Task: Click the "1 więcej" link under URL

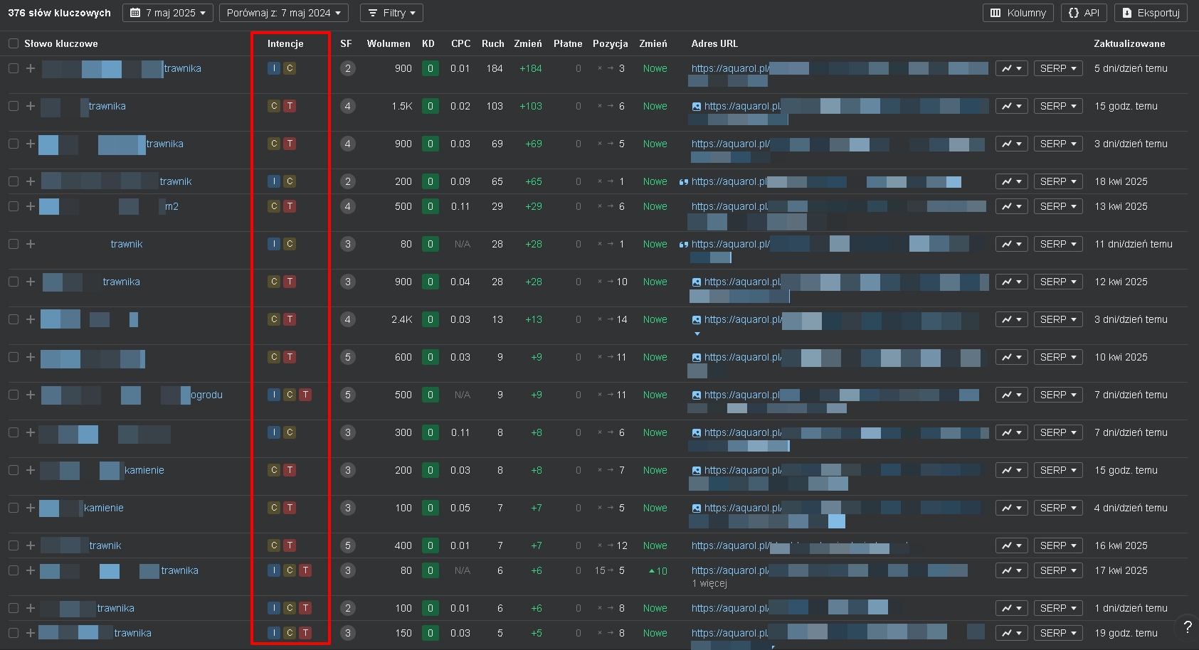Action: 709,583
